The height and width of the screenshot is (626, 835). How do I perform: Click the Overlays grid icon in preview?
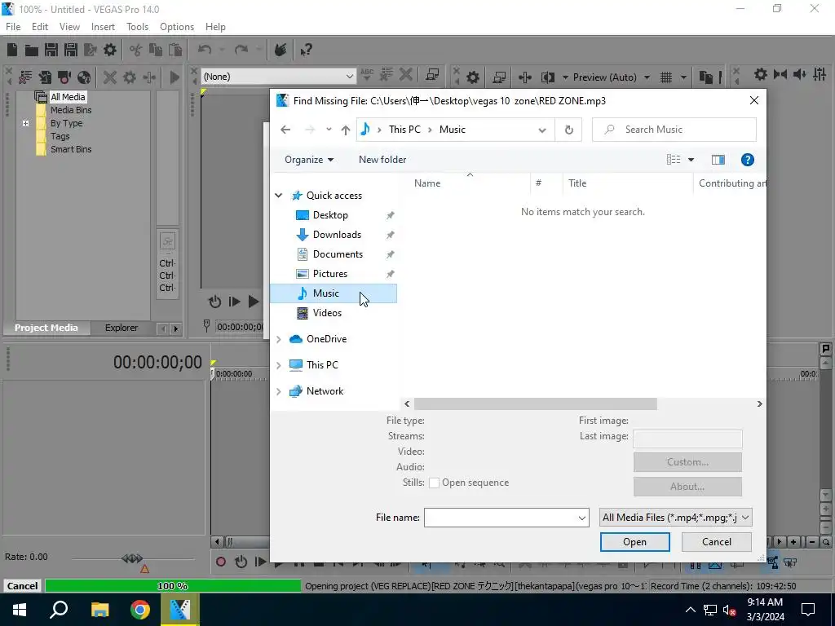point(666,77)
